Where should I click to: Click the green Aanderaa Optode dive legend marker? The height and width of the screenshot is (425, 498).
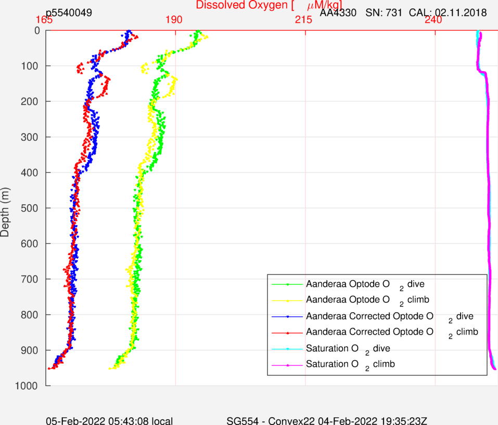pyautogui.click(x=287, y=284)
